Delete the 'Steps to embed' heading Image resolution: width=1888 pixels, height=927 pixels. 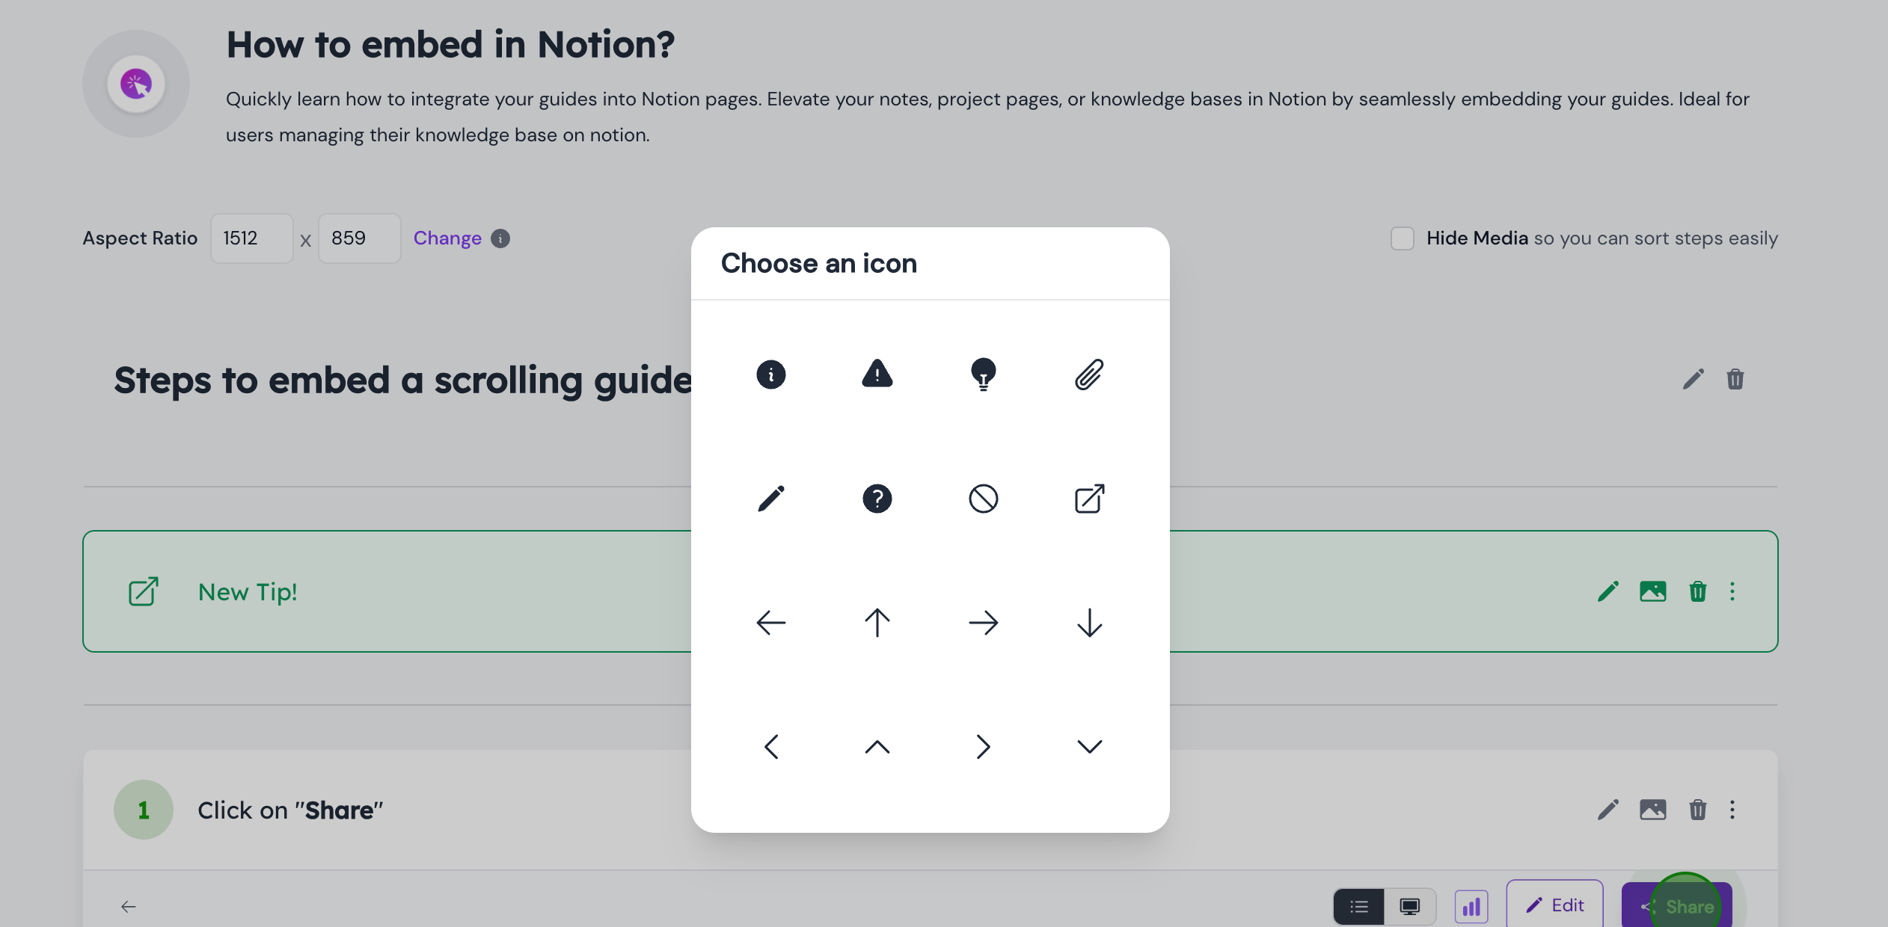[x=1735, y=379]
